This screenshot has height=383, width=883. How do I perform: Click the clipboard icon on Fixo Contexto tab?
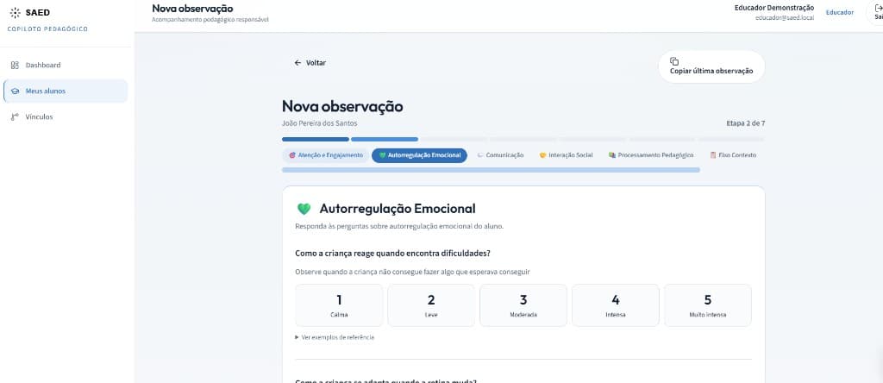(713, 155)
